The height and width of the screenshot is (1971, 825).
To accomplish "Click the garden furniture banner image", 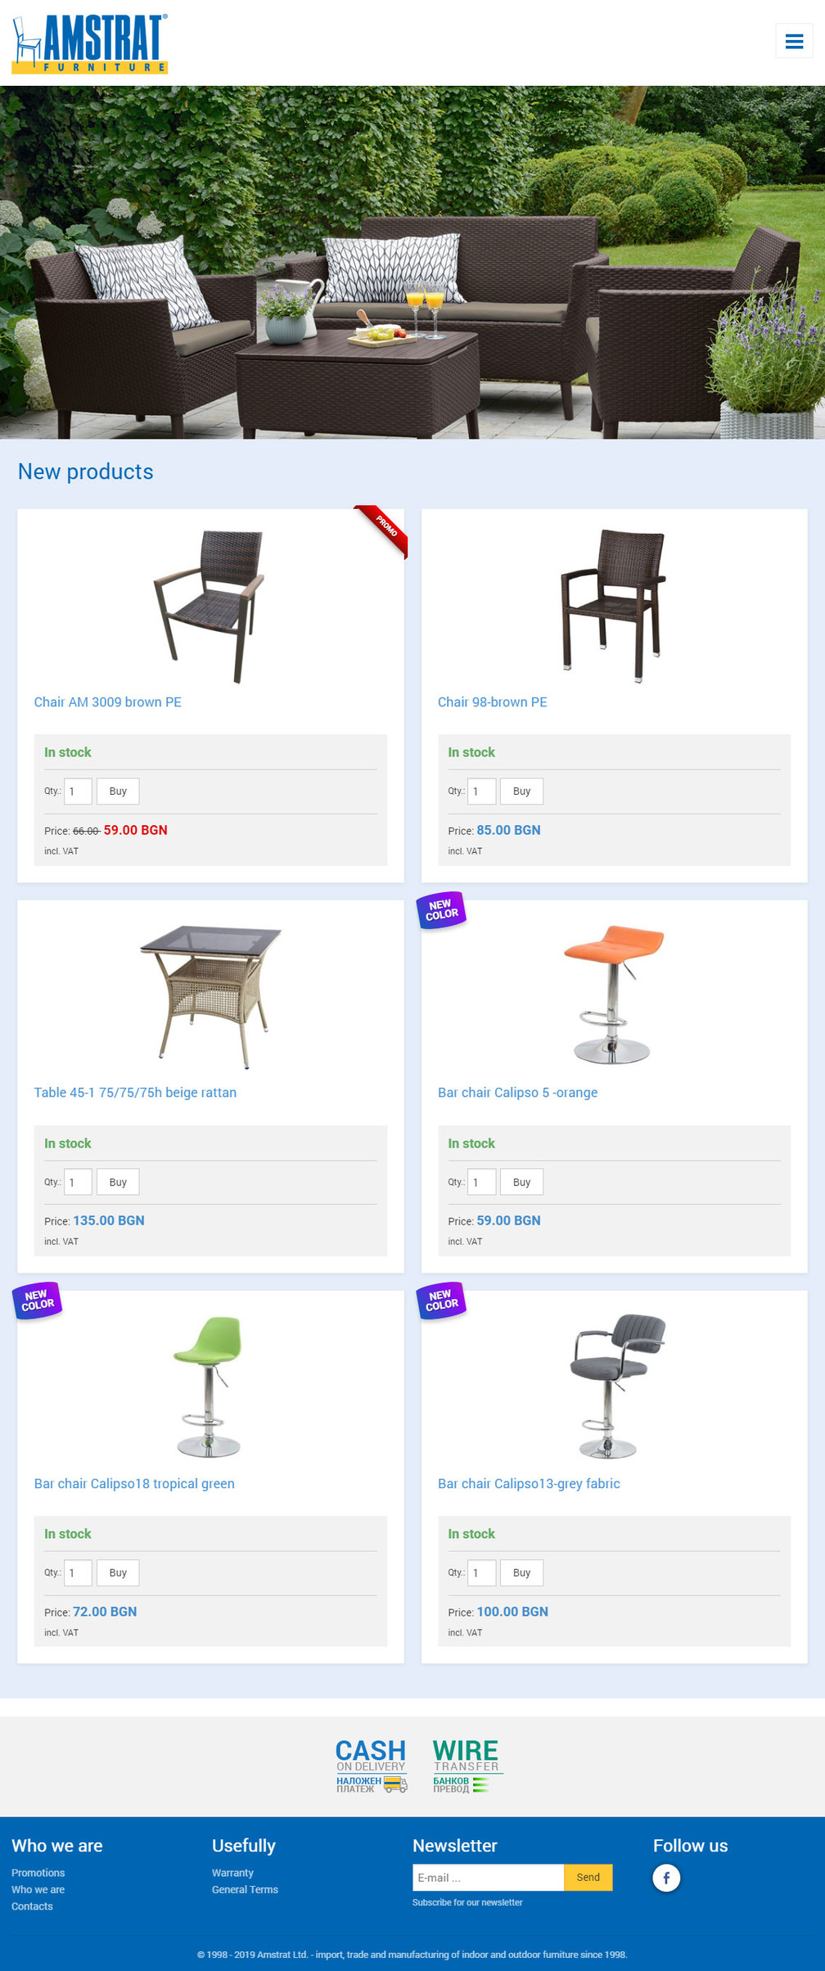I will click(412, 262).
